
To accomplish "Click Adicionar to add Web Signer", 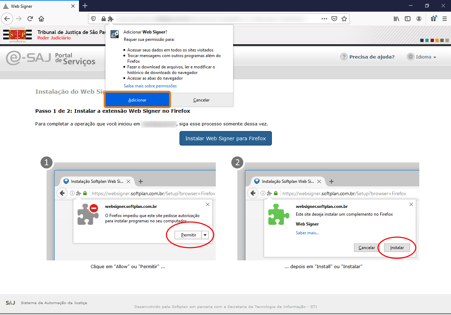I will 138,100.
